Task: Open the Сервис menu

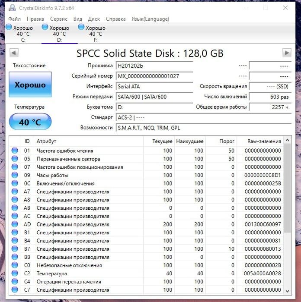Action: click(59, 19)
